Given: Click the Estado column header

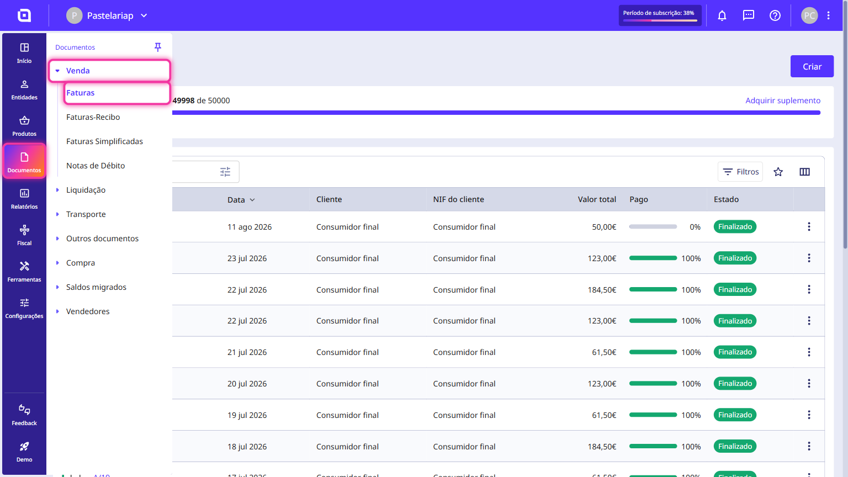Looking at the screenshot, I should [x=726, y=199].
